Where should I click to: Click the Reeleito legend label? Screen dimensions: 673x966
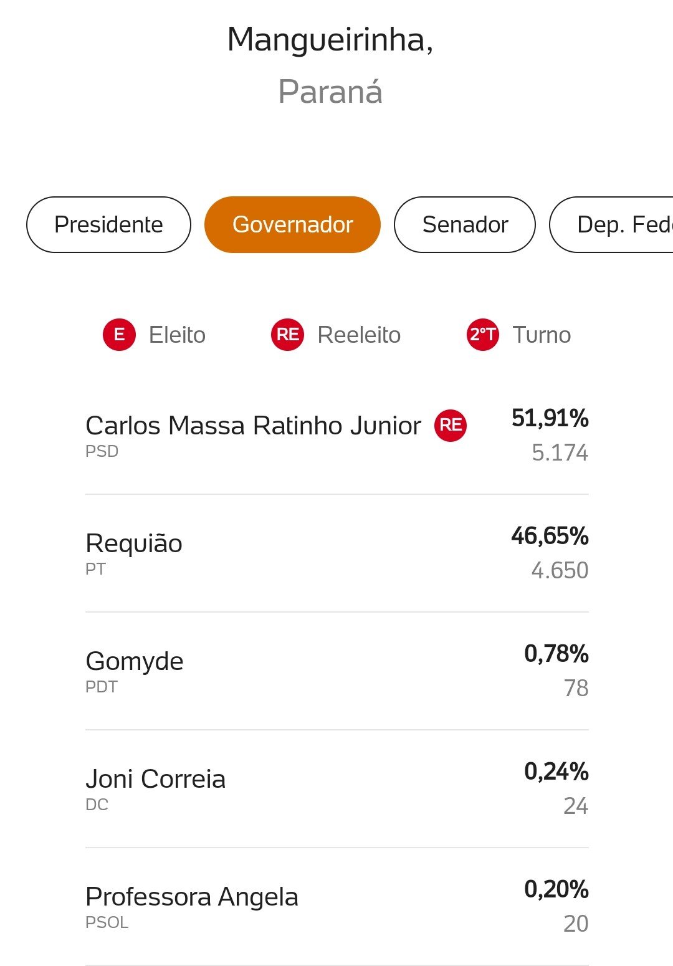(359, 335)
